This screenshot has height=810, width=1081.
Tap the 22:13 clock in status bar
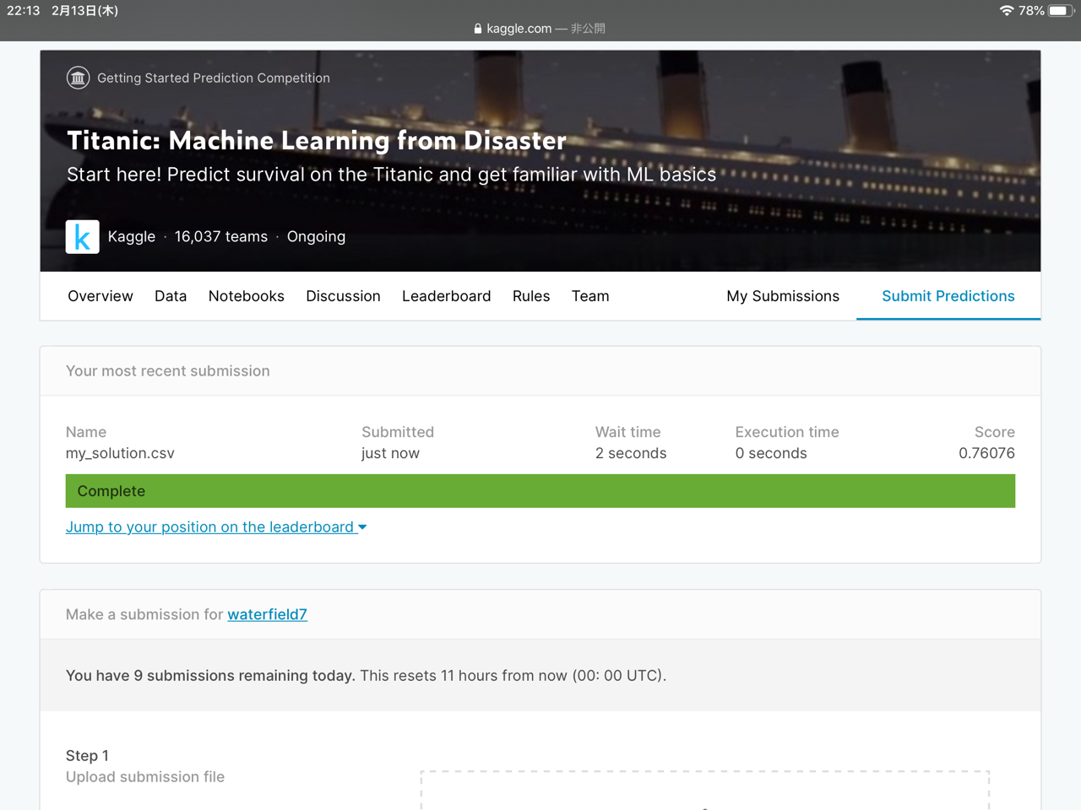tap(24, 11)
